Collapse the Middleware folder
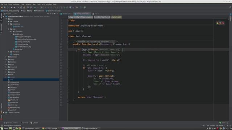The image size is (232, 130). pyautogui.click(x=11, y=34)
